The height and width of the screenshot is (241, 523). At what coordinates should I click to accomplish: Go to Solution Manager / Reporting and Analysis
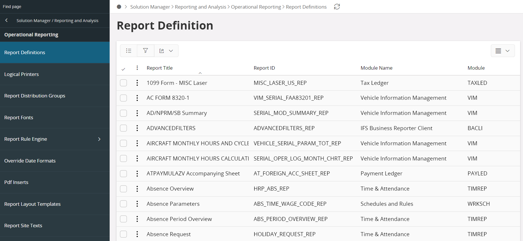point(57,21)
